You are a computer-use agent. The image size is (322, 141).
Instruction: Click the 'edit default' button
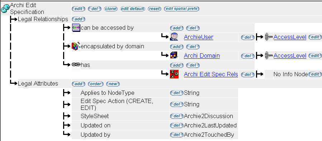pos(132,9)
